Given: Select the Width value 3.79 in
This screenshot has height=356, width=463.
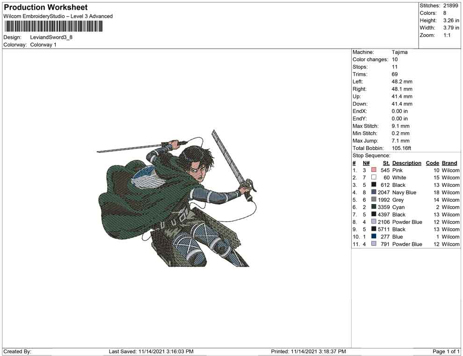Looking at the screenshot, I should click(x=451, y=28).
